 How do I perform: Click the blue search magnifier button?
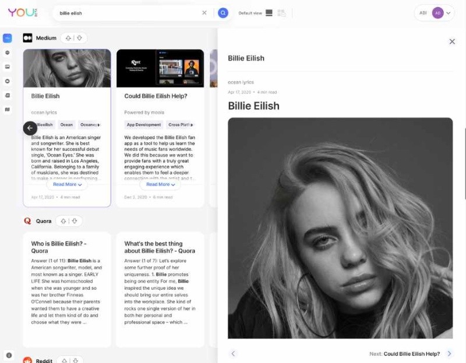point(223,13)
